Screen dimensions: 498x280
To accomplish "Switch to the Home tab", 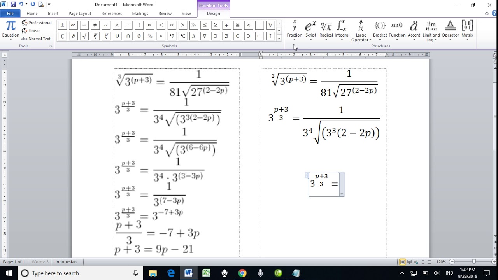I will (x=32, y=14).
